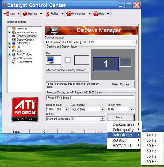164x167 pixels.
Task: Click the Basic... button
Action: tap(17, 132)
